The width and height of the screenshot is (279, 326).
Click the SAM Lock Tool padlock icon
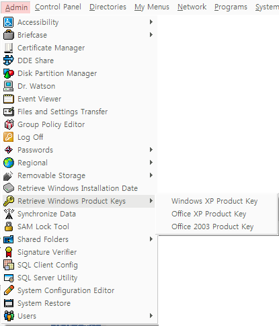pyautogui.click(x=9, y=227)
